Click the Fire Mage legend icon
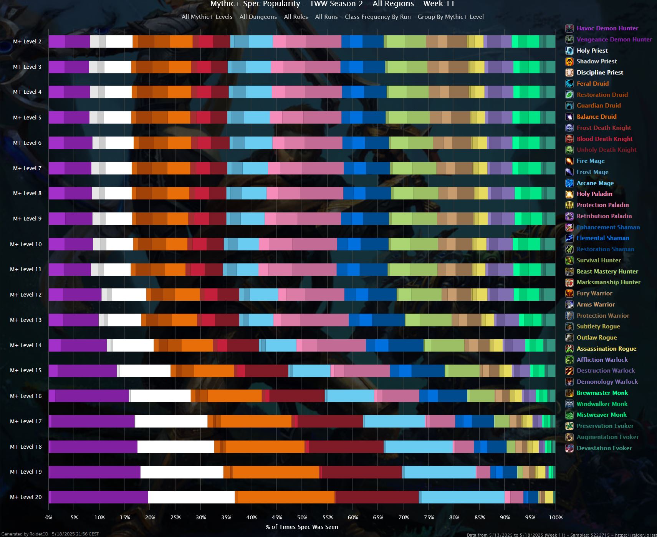This screenshot has width=657, height=537. [569, 161]
